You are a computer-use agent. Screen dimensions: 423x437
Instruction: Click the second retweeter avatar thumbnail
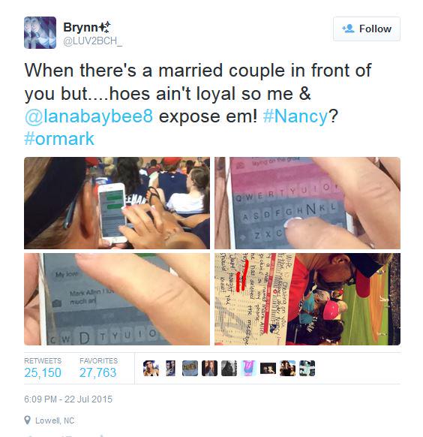pyautogui.click(x=170, y=368)
